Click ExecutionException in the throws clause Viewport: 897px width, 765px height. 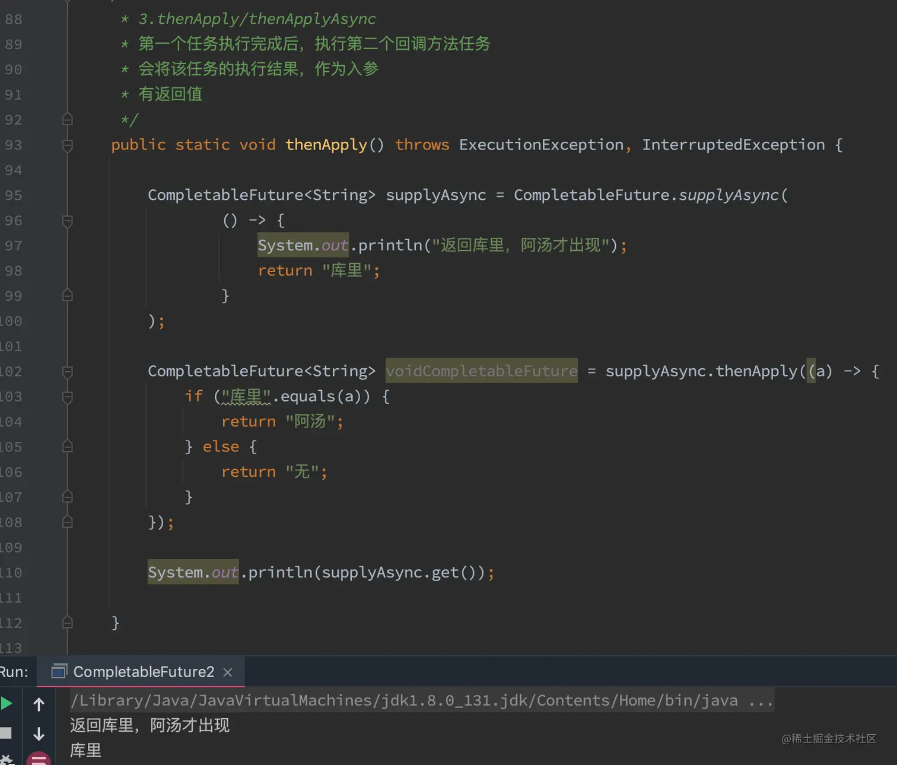coord(541,145)
